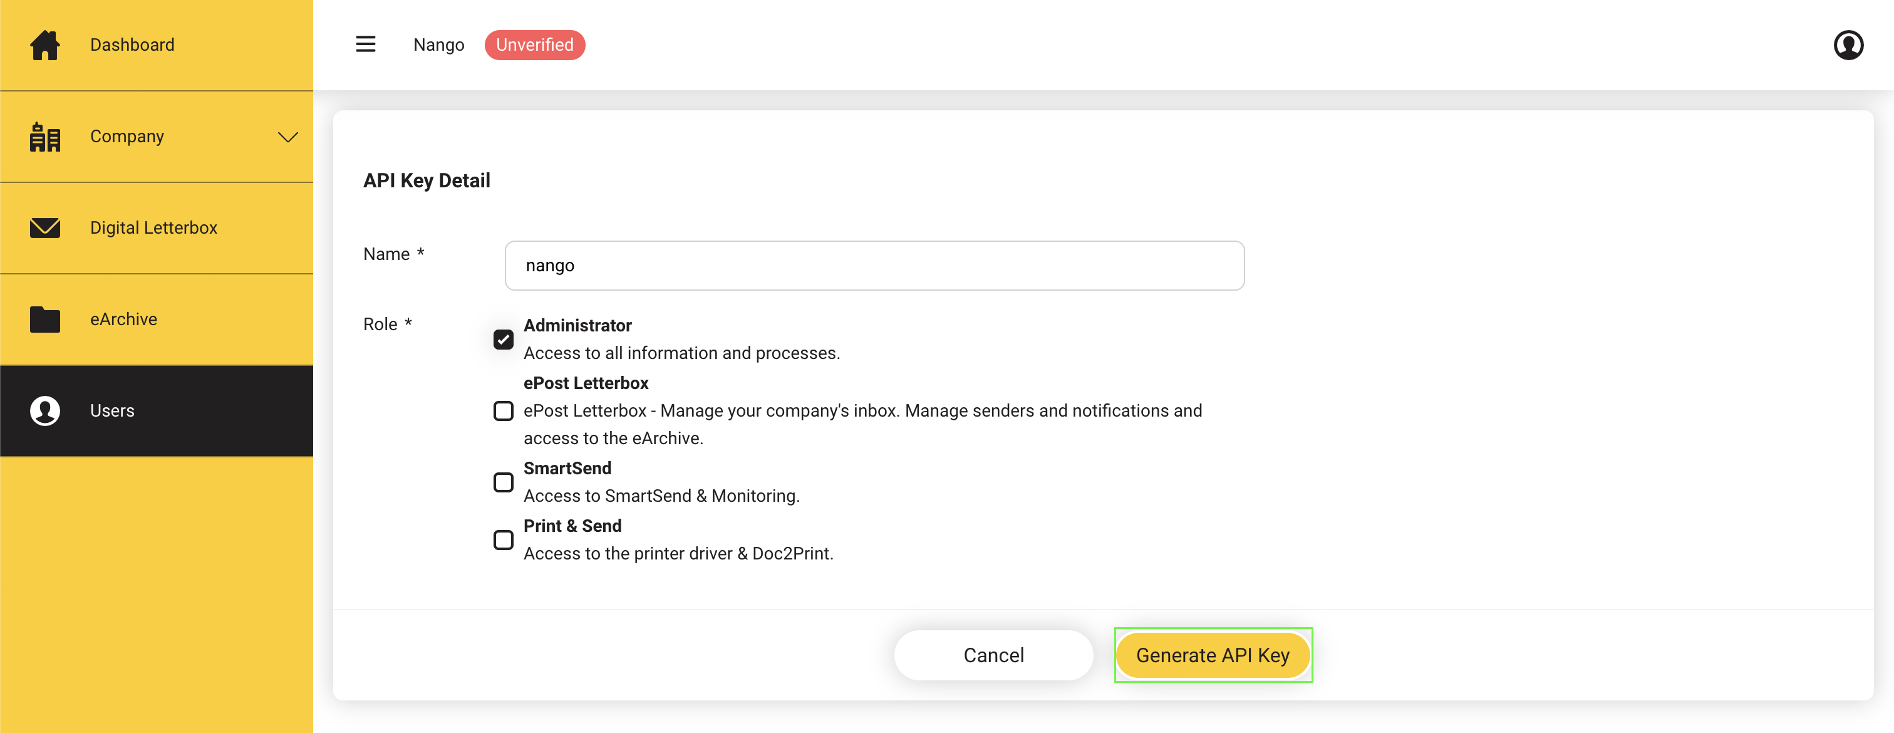1894x733 pixels.
Task: Check the SmartSend role checkbox
Action: click(504, 482)
